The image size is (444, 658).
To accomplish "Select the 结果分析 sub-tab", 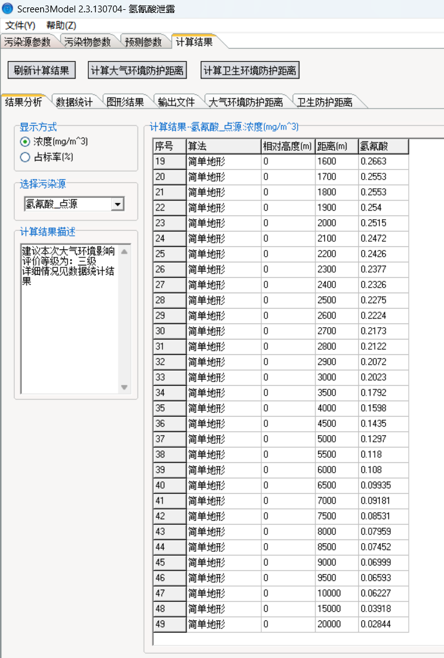I will (23, 102).
